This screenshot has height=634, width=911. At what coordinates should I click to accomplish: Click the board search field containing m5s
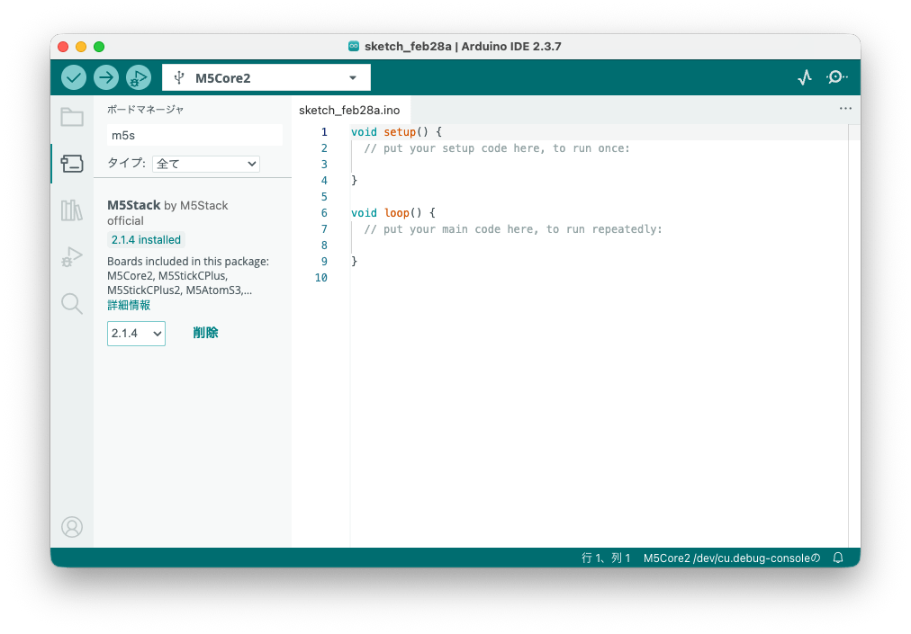coord(194,135)
